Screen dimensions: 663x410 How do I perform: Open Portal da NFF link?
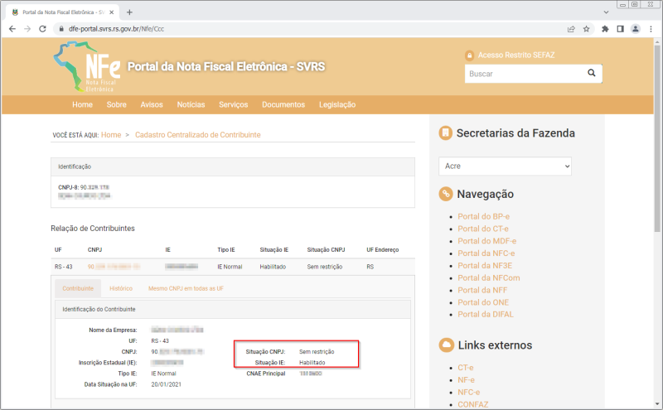[x=482, y=290]
